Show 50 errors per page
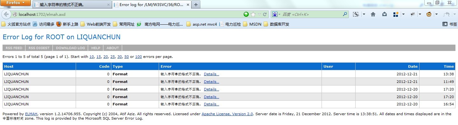The image size is (458, 125). pyautogui.click(x=127, y=57)
